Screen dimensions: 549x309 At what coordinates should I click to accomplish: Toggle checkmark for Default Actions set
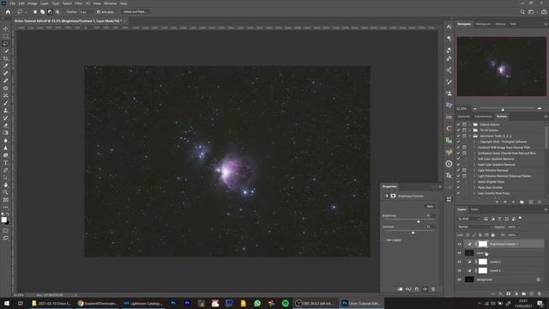458,124
